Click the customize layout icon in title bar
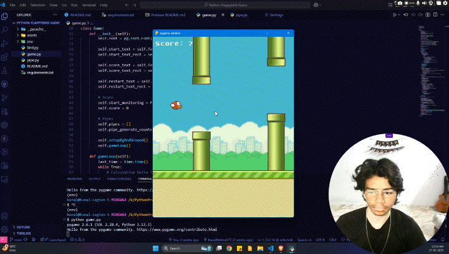 390,5
